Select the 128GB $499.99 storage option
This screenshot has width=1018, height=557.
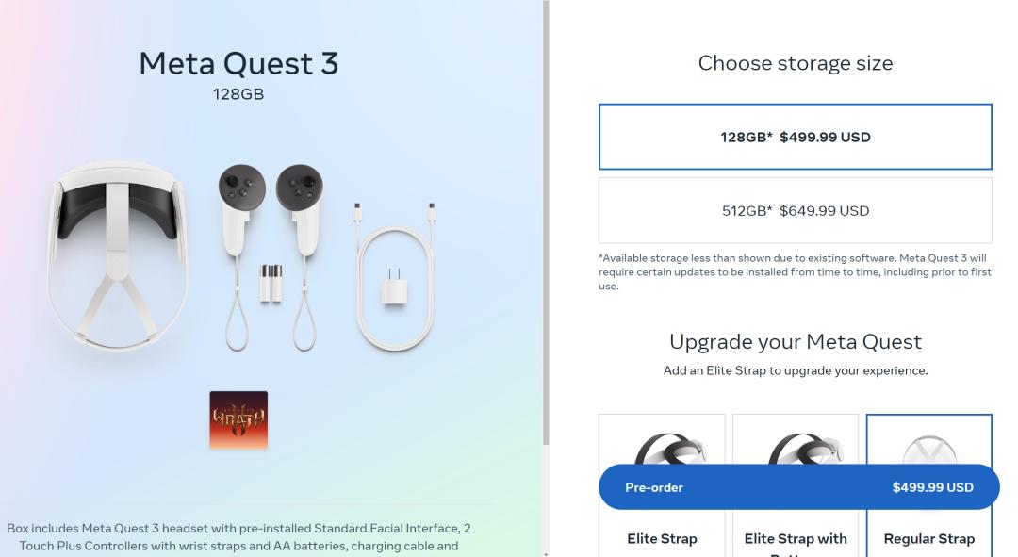795,137
